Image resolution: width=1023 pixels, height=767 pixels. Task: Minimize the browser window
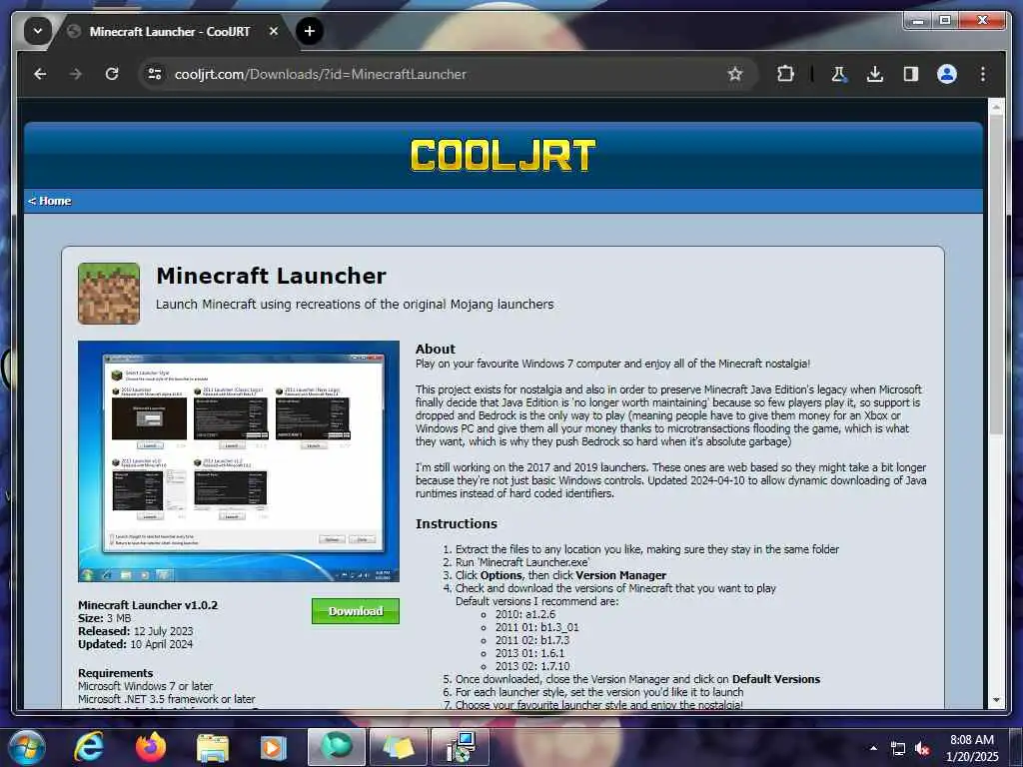coord(918,21)
